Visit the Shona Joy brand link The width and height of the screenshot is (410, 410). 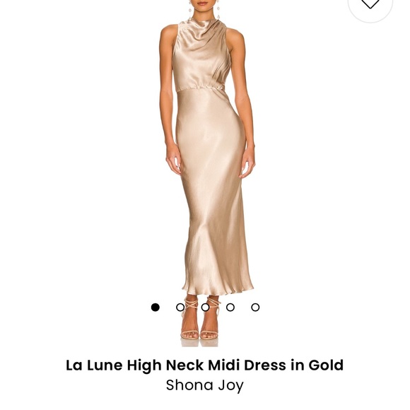205,385
